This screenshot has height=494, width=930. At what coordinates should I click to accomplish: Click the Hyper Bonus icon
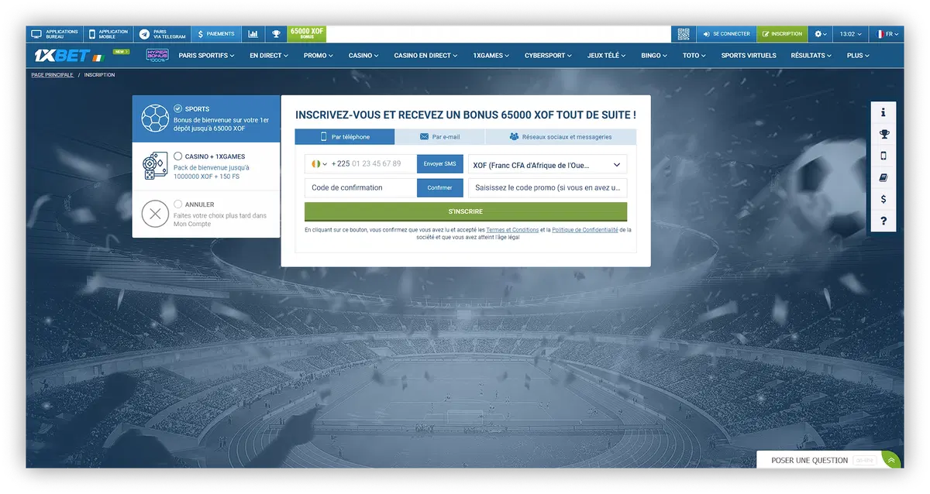click(x=157, y=56)
